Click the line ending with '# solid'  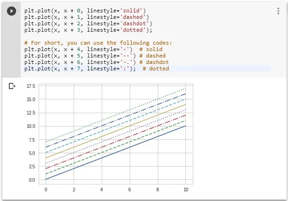93,49
